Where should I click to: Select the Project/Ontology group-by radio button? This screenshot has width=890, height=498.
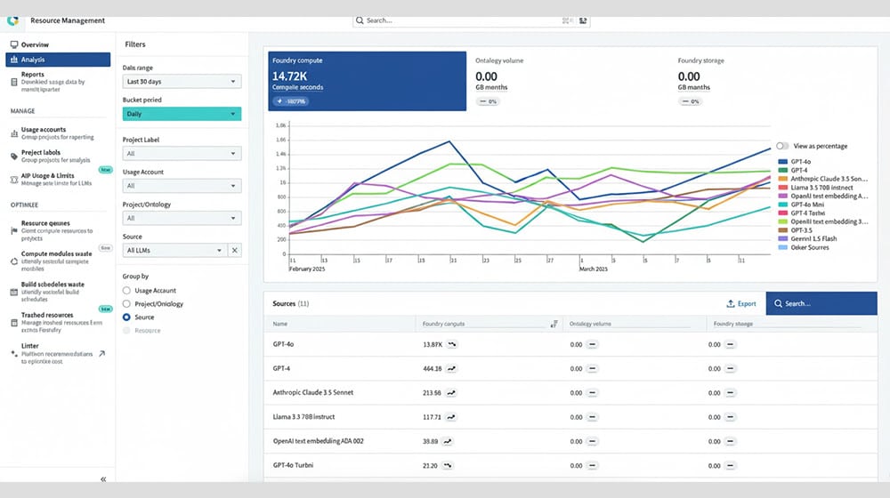tap(127, 304)
